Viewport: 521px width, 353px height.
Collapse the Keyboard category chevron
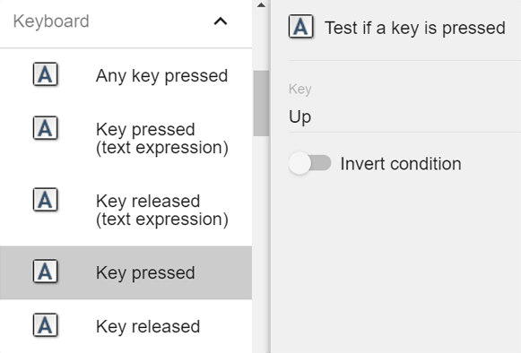[221, 22]
